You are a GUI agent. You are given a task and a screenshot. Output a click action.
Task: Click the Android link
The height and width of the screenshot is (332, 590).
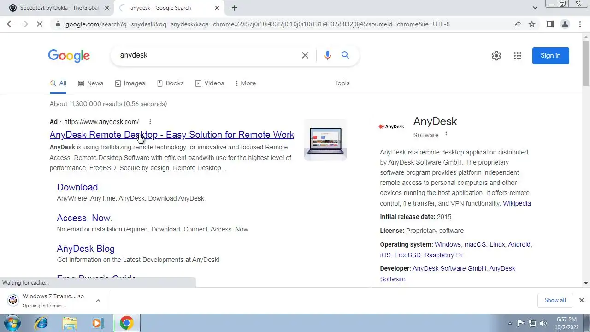519,244
